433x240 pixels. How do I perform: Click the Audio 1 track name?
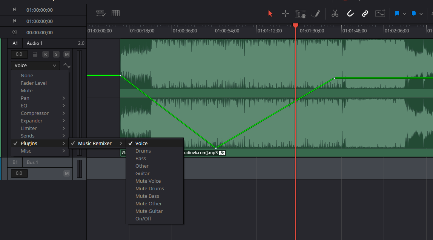35,43
